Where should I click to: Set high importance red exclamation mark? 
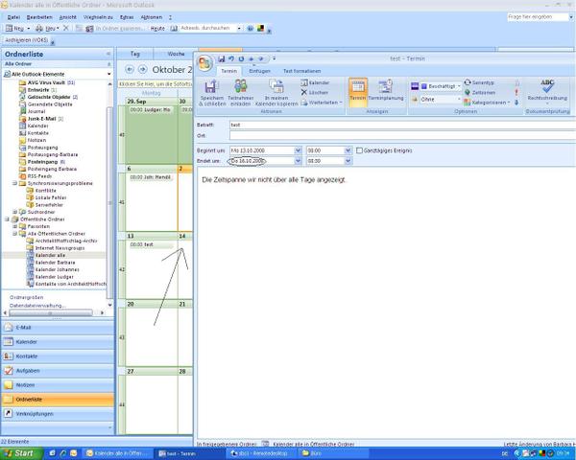516,92
